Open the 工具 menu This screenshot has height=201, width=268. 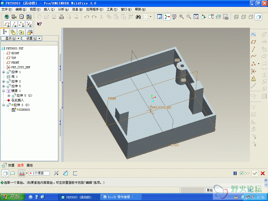click(112, 9)
